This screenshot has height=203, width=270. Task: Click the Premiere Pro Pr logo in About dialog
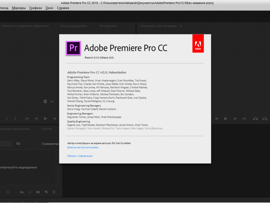pos(73,48)
